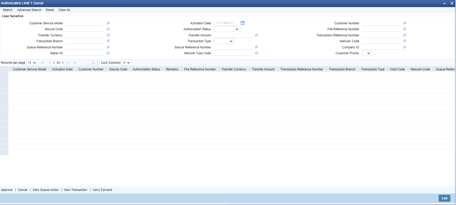Viewport: 456px width, 205px height.
Task: Click the Customer Number column header
Action: click(x=91, y=69)
